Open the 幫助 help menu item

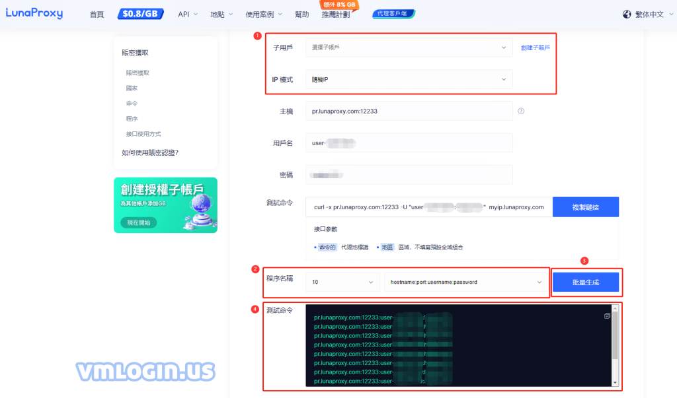click(x=301, y=15)
